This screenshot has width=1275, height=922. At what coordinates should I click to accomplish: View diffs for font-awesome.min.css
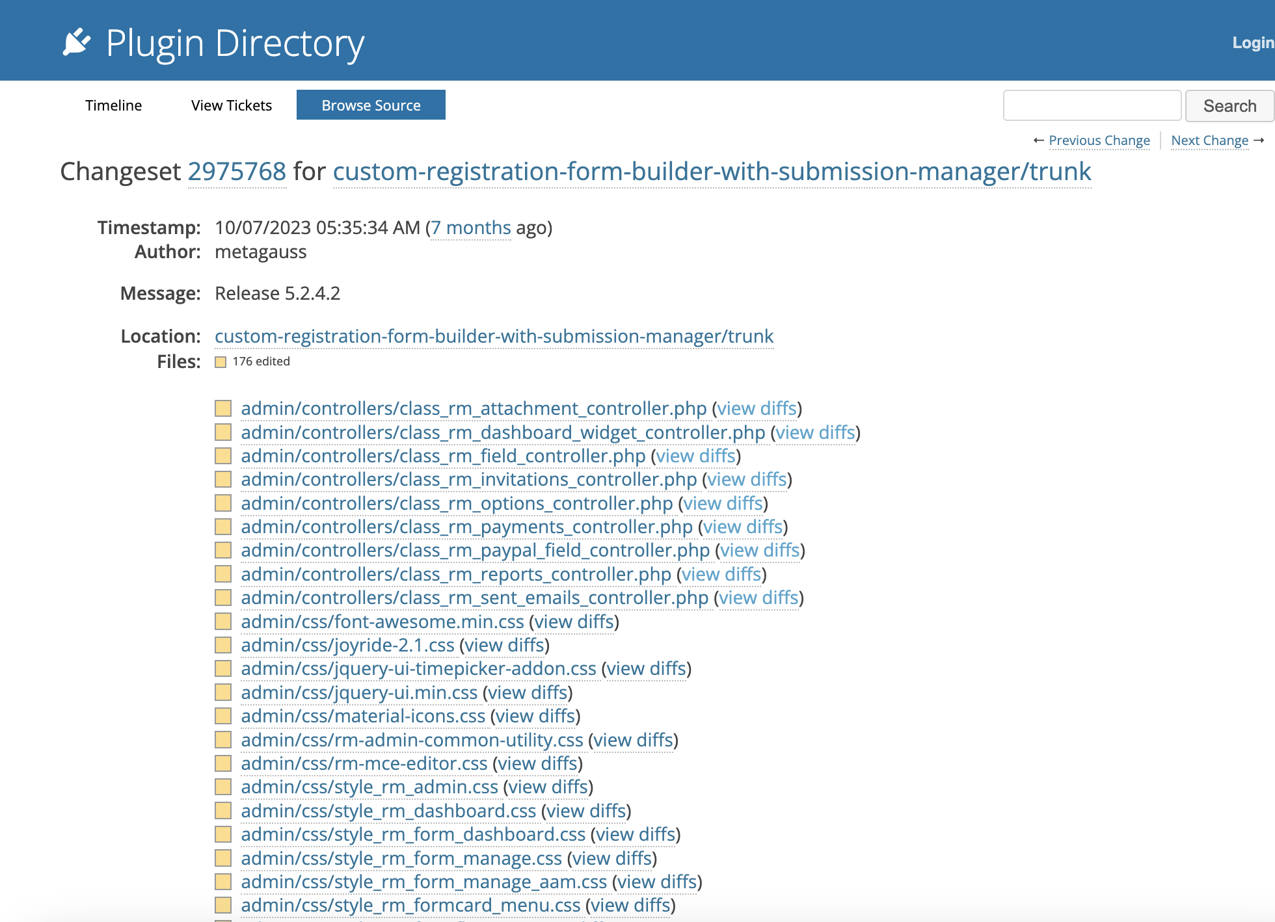[574, 622]
